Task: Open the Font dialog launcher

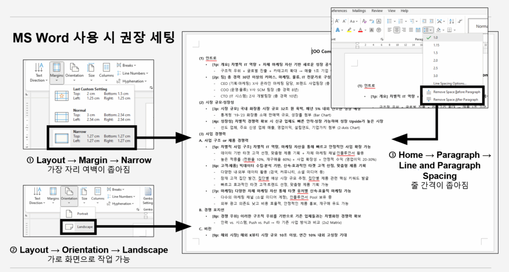Action: pos(382,39)
